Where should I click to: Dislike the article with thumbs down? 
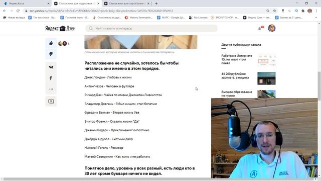(51, 54)
